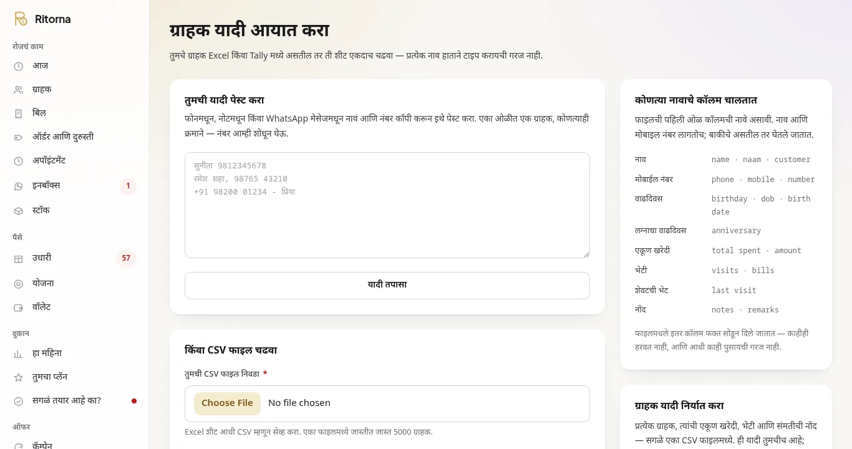
Task: Open अपॉइंटमेंट from the sidebar
Action: point(75,161)
